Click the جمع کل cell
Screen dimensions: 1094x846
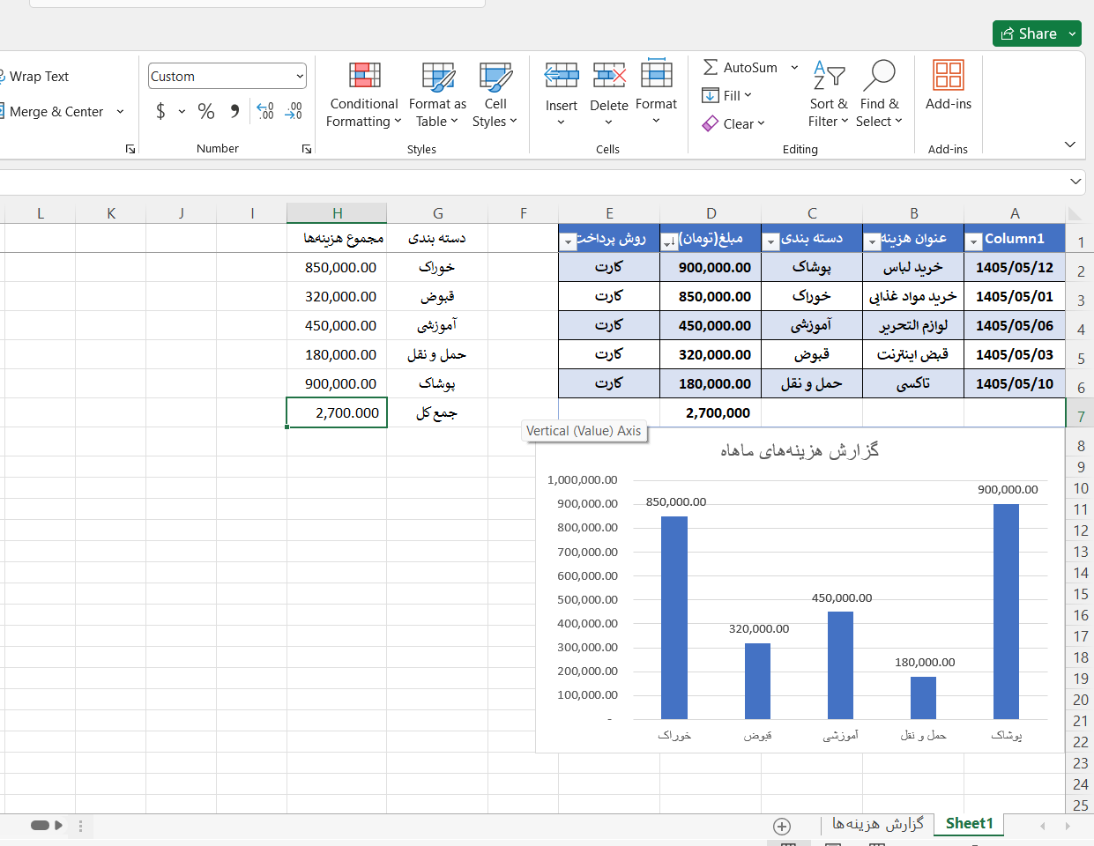pyautogui.click(x=437, y=412)
